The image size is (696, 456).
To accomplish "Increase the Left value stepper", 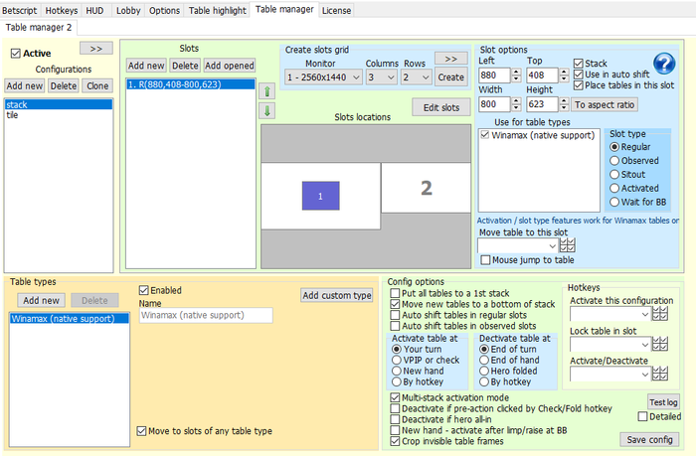I will (516, 72).
